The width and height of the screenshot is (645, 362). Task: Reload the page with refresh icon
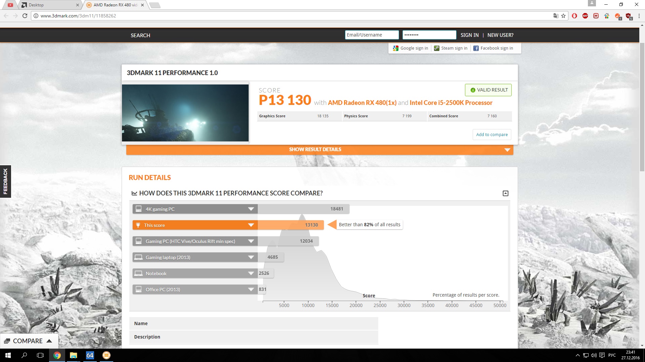tap(25, 16)
